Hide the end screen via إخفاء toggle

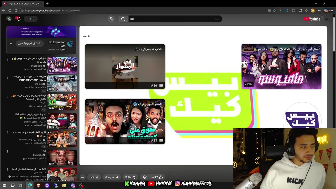pyautogui.click(x=86, y=36)
